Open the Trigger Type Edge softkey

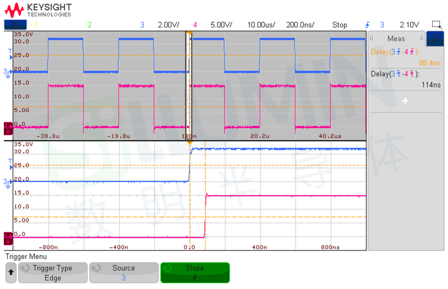(x=53, y=272)
